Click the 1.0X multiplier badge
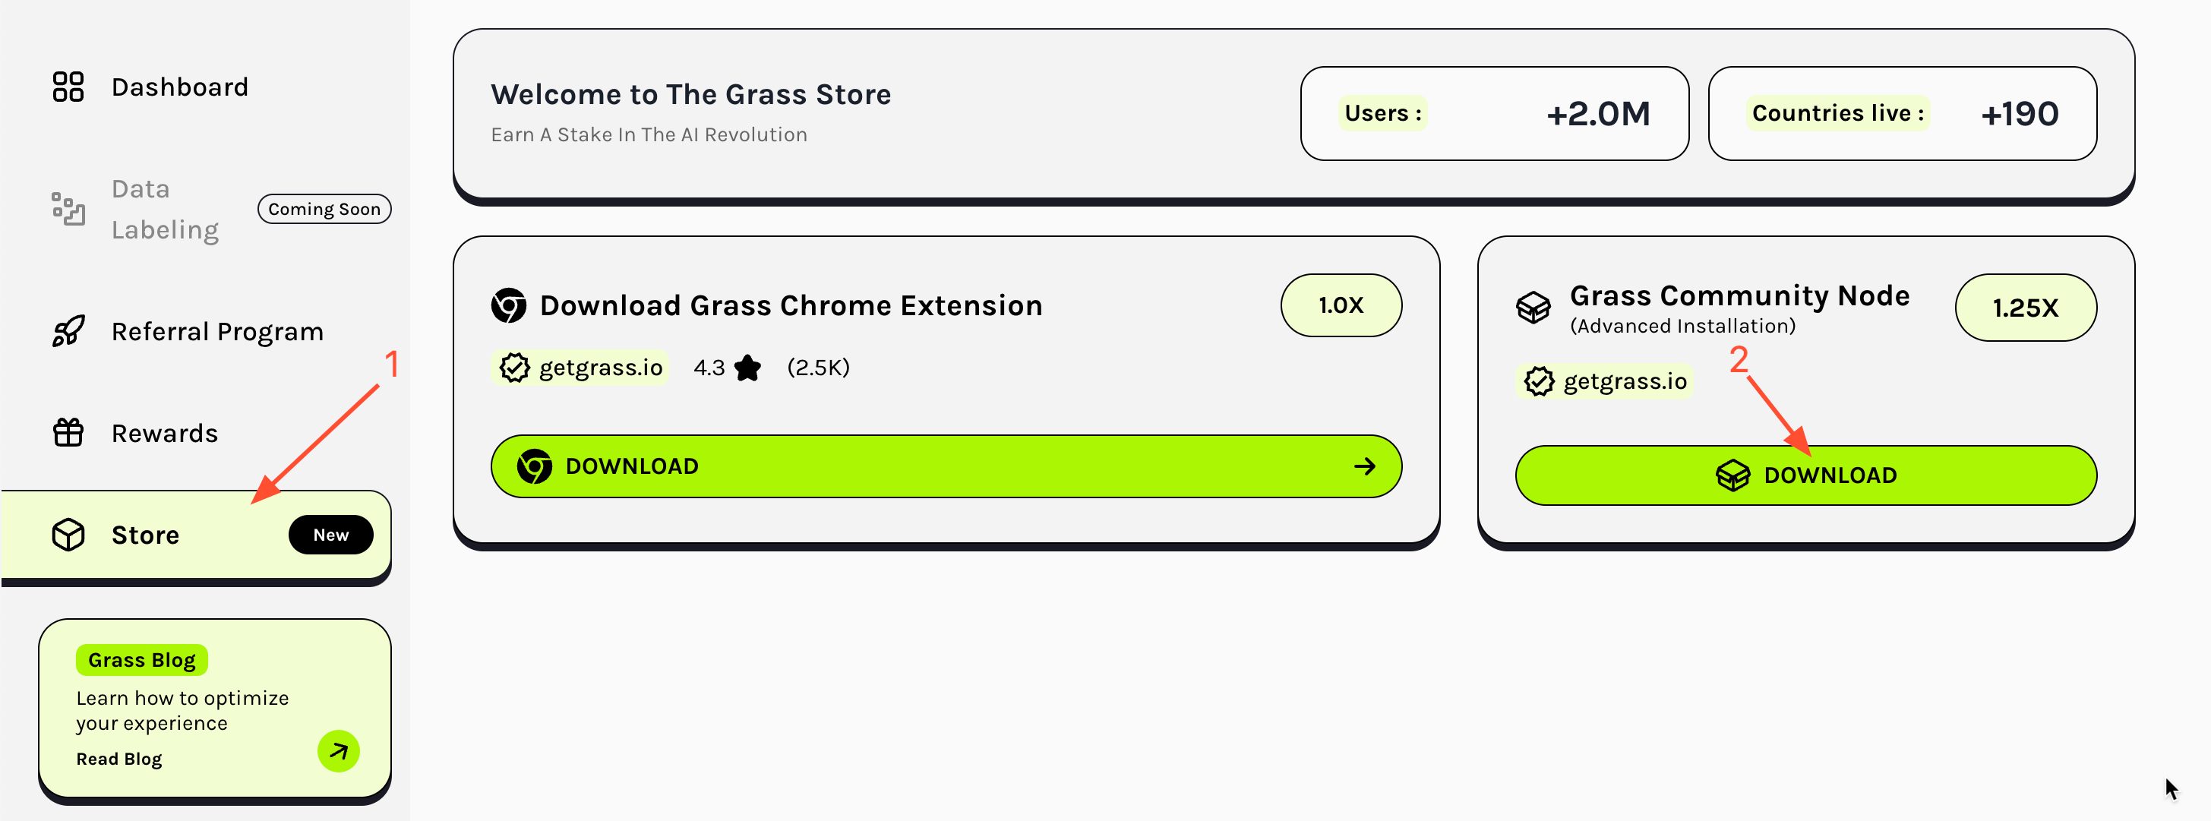The height and width of the screenshot is (821, 2211). coord(1341,305)
